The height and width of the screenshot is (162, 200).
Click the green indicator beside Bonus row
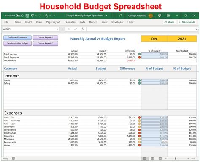coord(139,80)
